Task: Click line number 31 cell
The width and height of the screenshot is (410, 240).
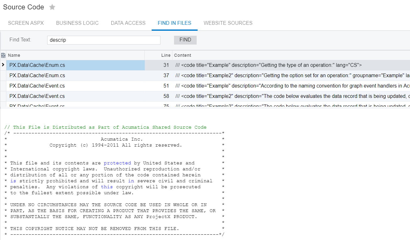Action: click(158, 65)
